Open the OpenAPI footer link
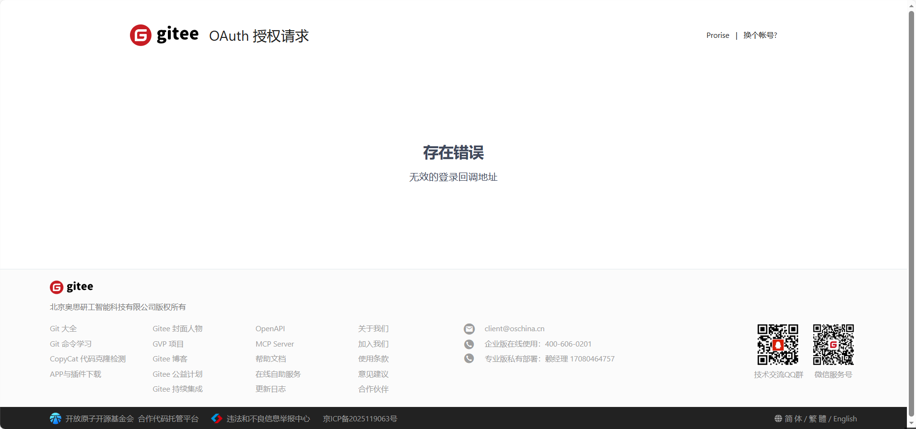 click(270, 329)
